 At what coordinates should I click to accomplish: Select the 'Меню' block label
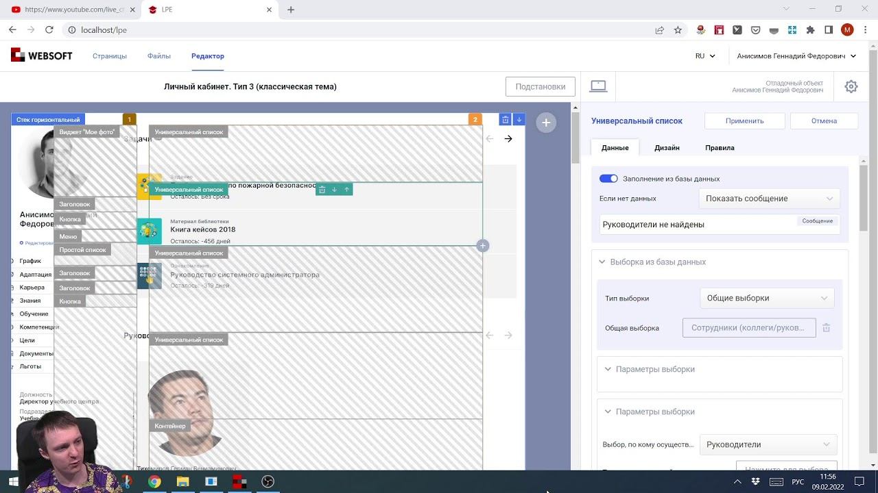click(68, 237)
